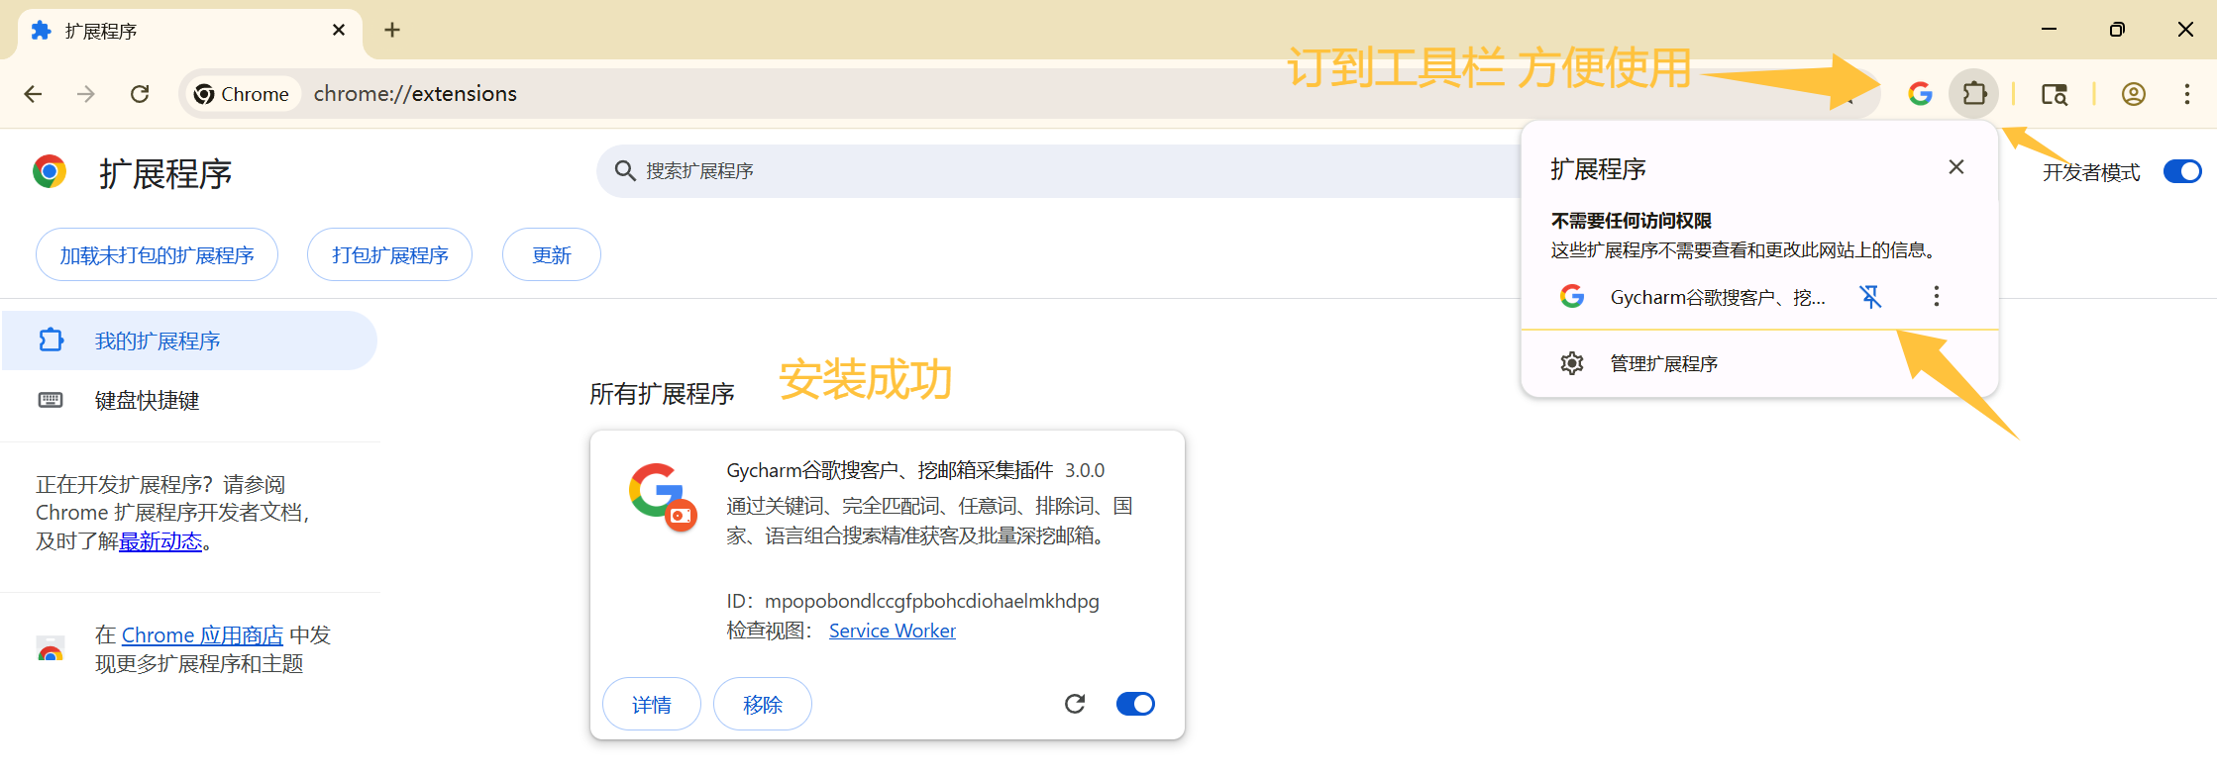Open the Gycharm Google icon in toolbar
The image size is (2217, 778).
point(1920,94)
